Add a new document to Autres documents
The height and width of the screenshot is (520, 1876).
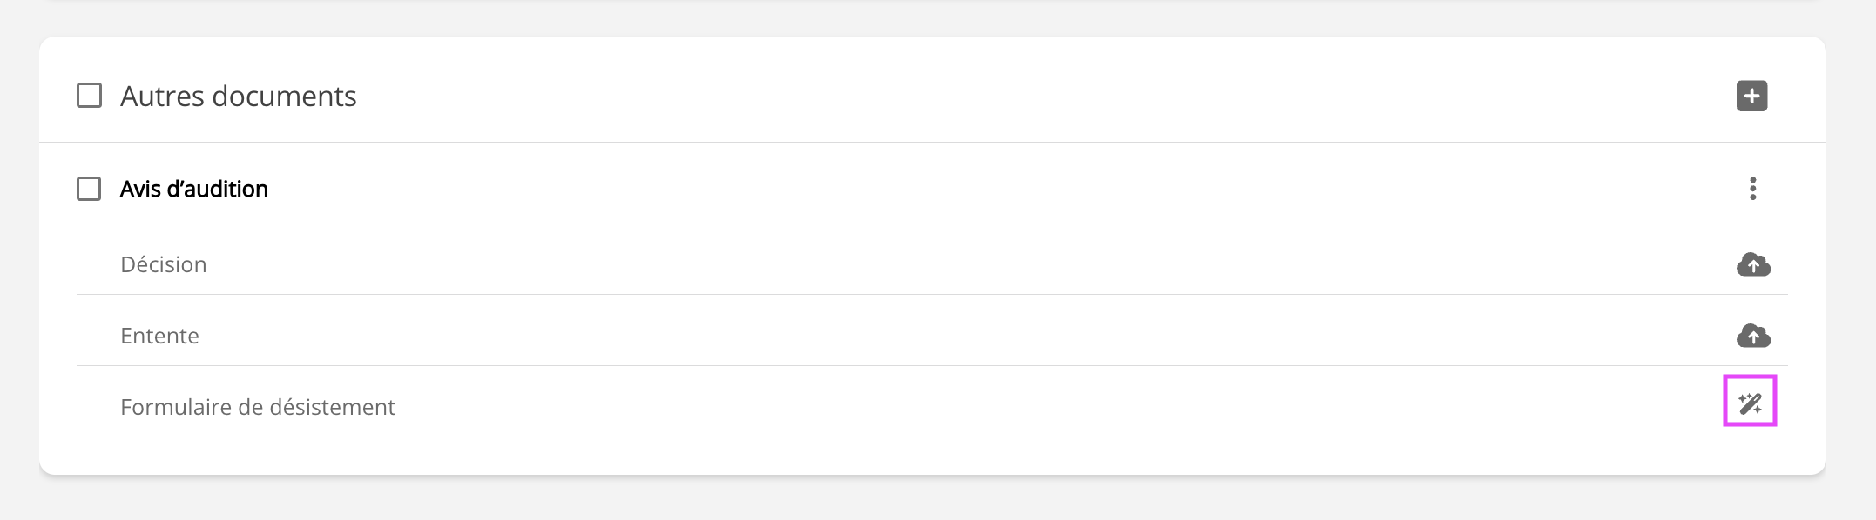tap(1751, 96)
